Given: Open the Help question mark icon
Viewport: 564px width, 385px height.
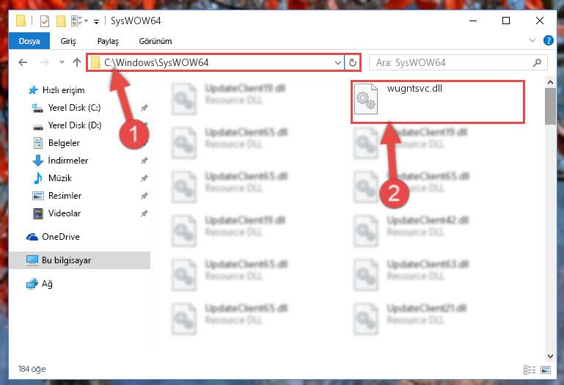Looking at the screenshot, I should click(548, 40).
